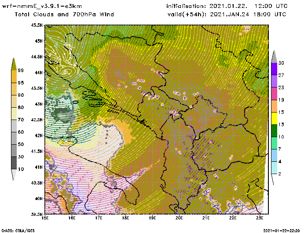Click the olive triangle above 99 in cloud legend
Image resolution: width=308 pixels, height=233 pixels.
click(x=14, y=64)
